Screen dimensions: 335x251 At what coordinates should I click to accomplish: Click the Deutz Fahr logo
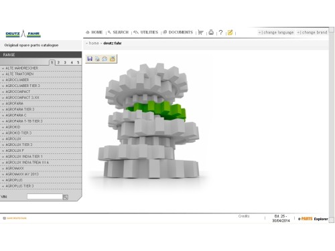pos(23,33)
